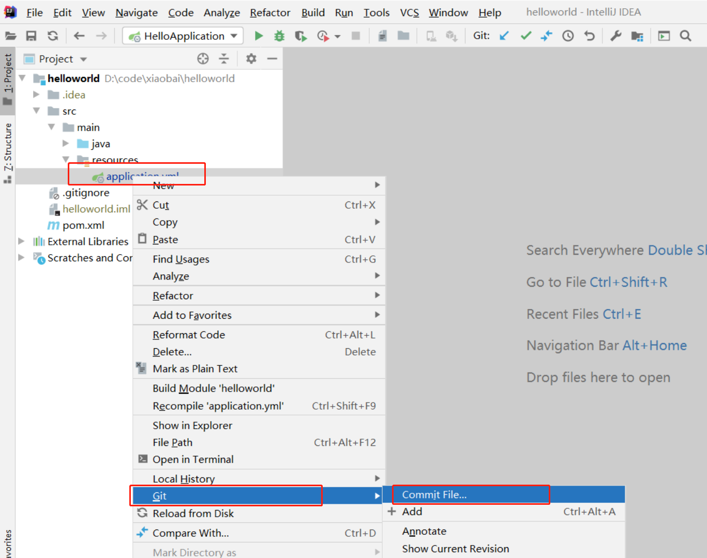Show Git history with the clock icon
This screenshot has width=707, height=558.
pyautogui.click(x=568, y=36)
